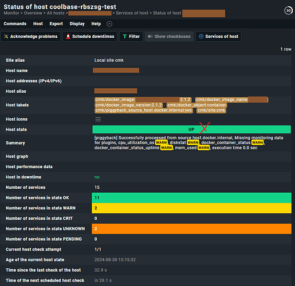Click the WARN badge after cpu_utilization_os
Image resolution: width=295 pixels, height=286 pixels.
[x=162, y=142]
